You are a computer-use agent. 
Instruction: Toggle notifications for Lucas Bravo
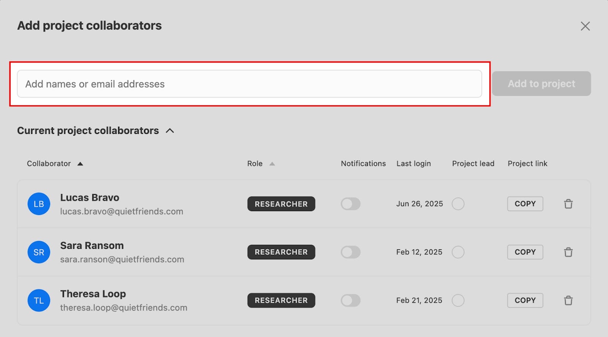pos(350,204)
